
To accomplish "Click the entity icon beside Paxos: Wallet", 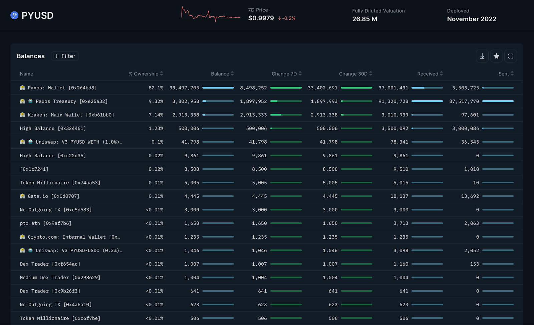I will tap(22, 88).
